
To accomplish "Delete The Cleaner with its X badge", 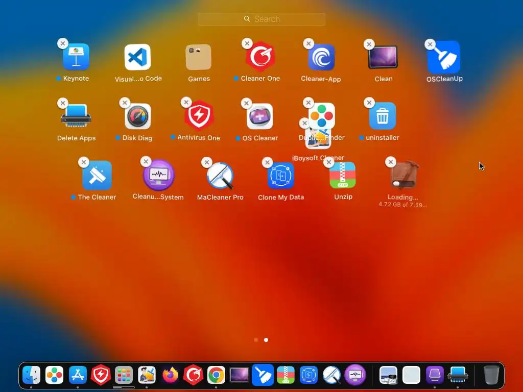I will (84, 162).
